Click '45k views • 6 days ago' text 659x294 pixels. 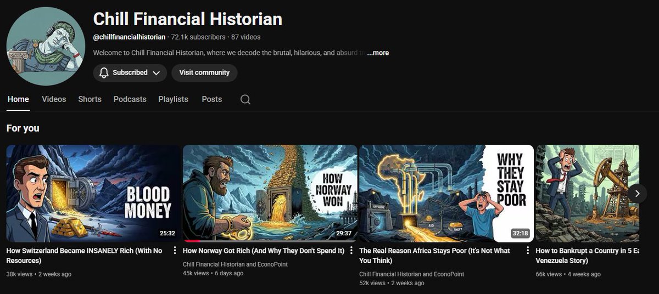pos(213,273)
